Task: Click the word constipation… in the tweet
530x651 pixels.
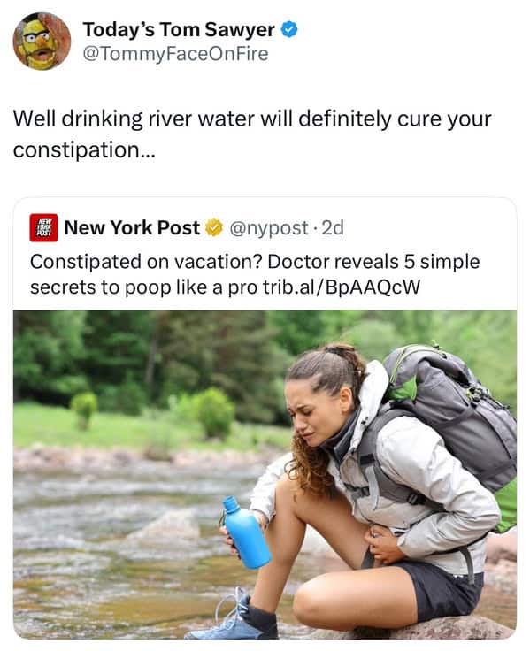Action: (x=84, y=149)
